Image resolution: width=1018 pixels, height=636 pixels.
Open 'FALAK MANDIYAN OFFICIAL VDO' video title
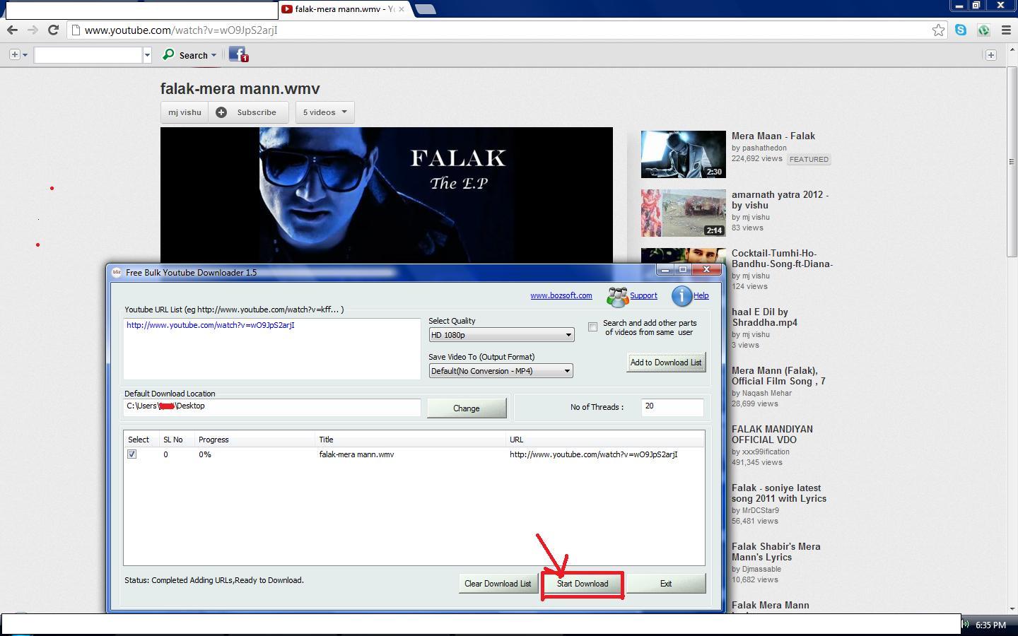click(772, 435)
